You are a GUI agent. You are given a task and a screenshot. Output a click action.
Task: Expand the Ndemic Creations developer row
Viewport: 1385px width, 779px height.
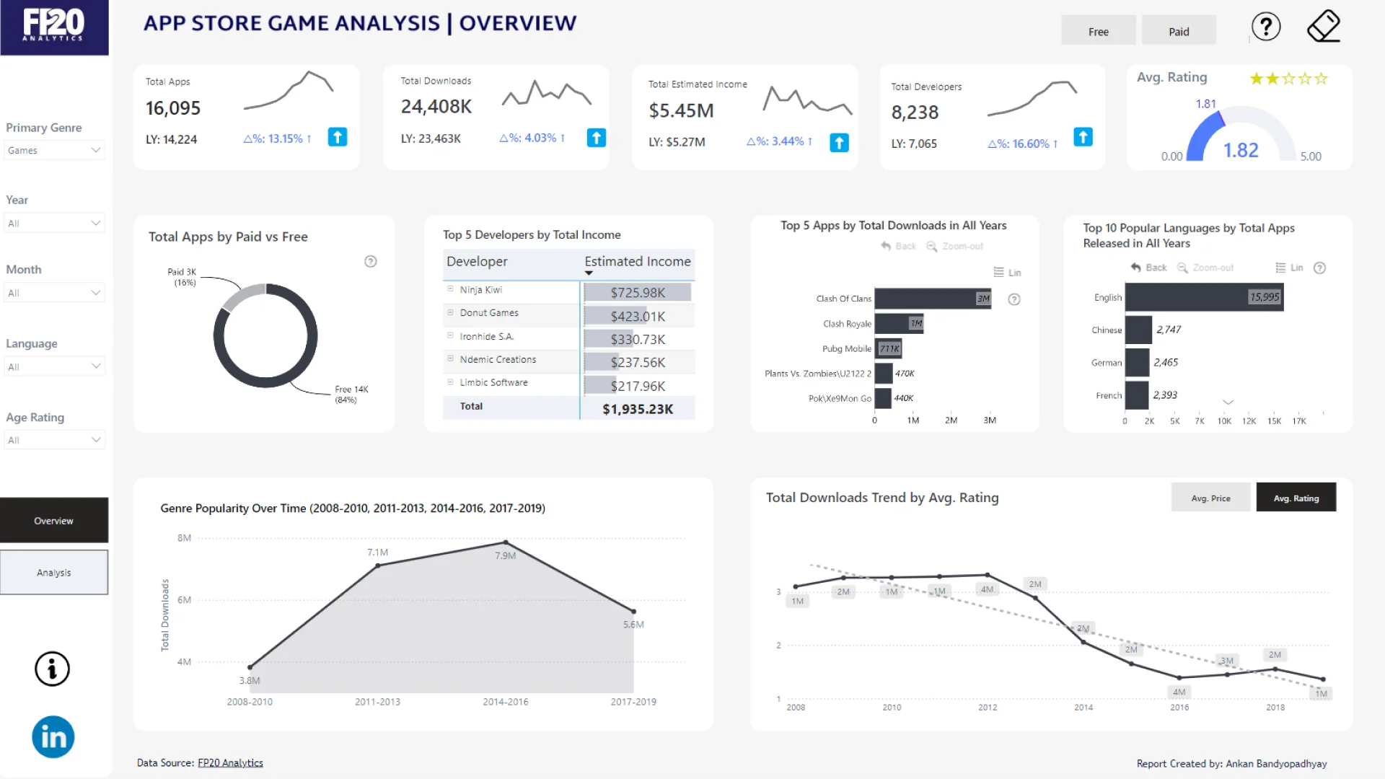[x=450, y=359]
